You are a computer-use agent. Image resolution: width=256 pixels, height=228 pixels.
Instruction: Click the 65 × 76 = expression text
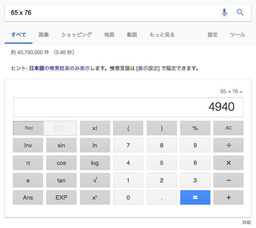231,91
